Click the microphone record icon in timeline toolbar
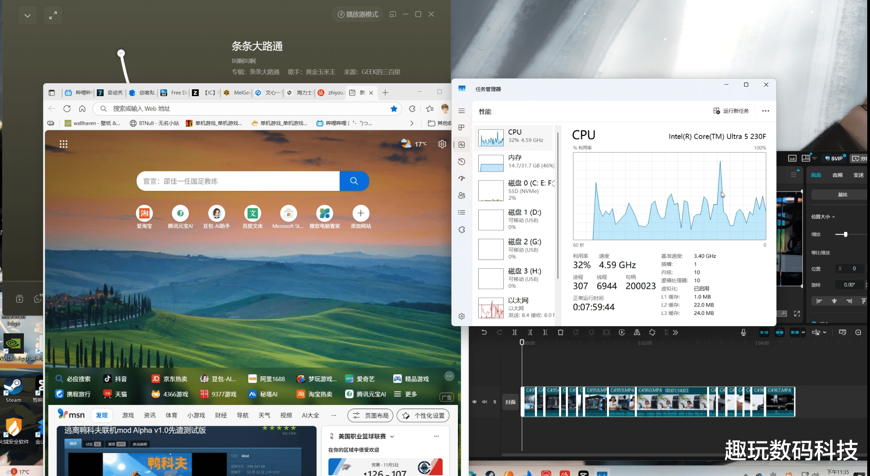Image resolution: width=870 pixels, height=476 pixels. coord(743,332)
